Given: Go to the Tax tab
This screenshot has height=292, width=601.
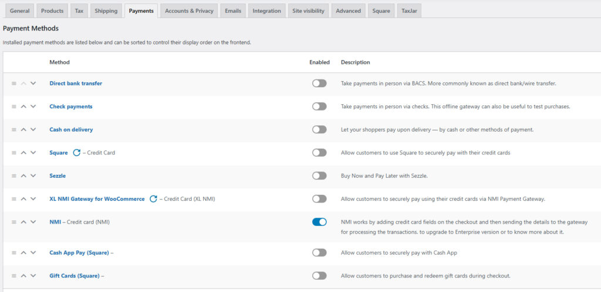Looking at the screenshot, I should pyautogui.click(x=79, y=11).
